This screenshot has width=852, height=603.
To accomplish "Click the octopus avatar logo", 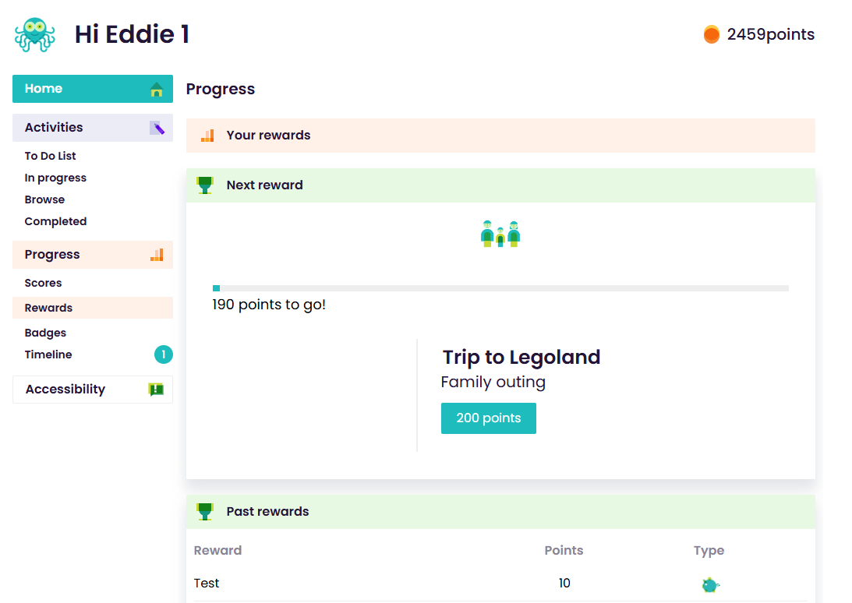I will pos(35,34).
